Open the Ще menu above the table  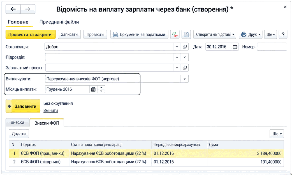click(x=277, y=134)
